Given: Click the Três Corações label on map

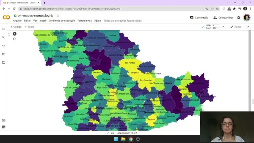Looking at the screenshot, I should point(146,80).
